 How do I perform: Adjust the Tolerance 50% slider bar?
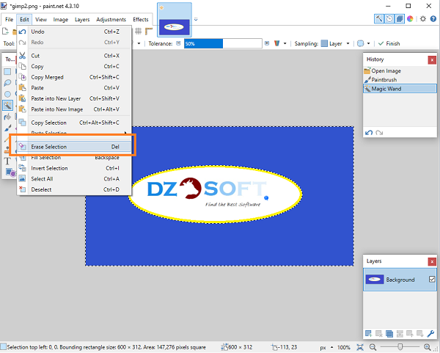point(223,43)
